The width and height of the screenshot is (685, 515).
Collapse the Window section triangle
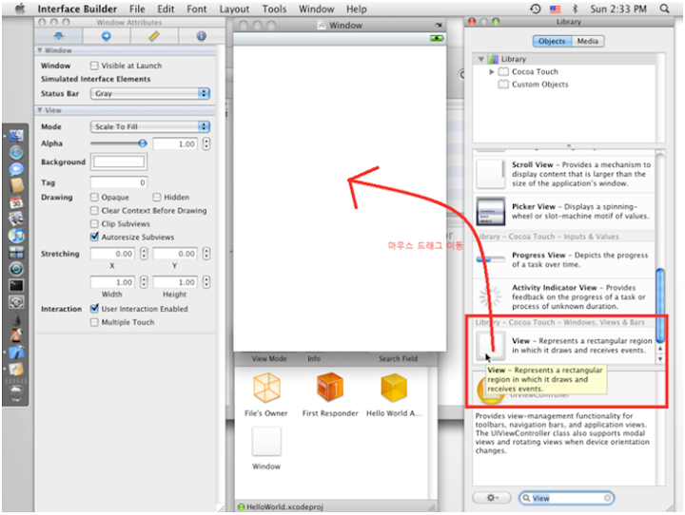[x=40, y=50]
